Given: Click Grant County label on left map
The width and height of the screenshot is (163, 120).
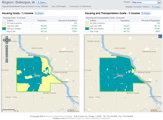Looking at the screenshot, I should click(x=37, y=48).
